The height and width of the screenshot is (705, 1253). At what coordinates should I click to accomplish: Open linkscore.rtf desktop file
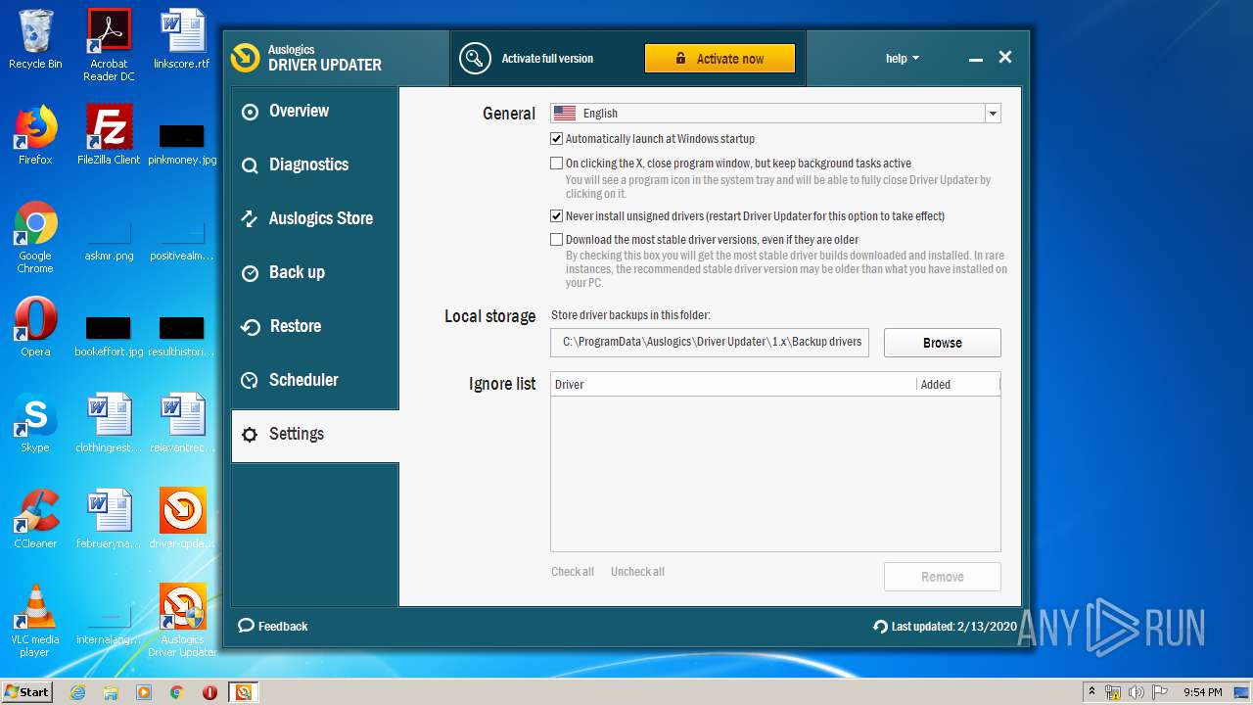point(182,40)
